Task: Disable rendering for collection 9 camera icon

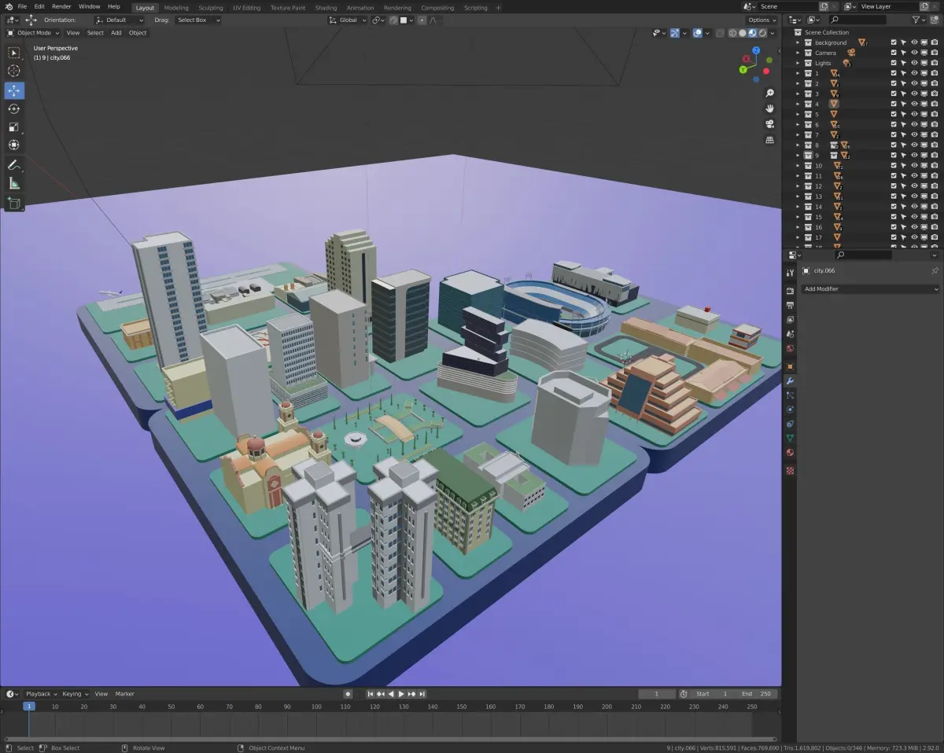Action: (935, 155)
